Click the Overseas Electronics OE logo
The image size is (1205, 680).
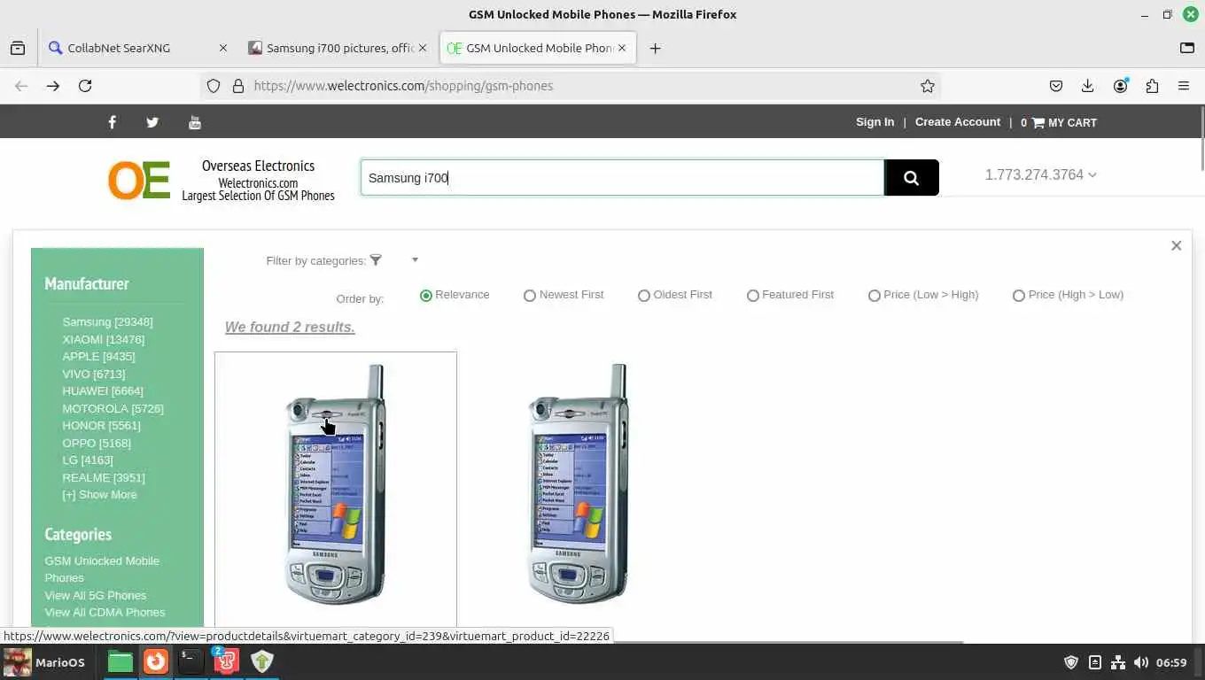139,180
